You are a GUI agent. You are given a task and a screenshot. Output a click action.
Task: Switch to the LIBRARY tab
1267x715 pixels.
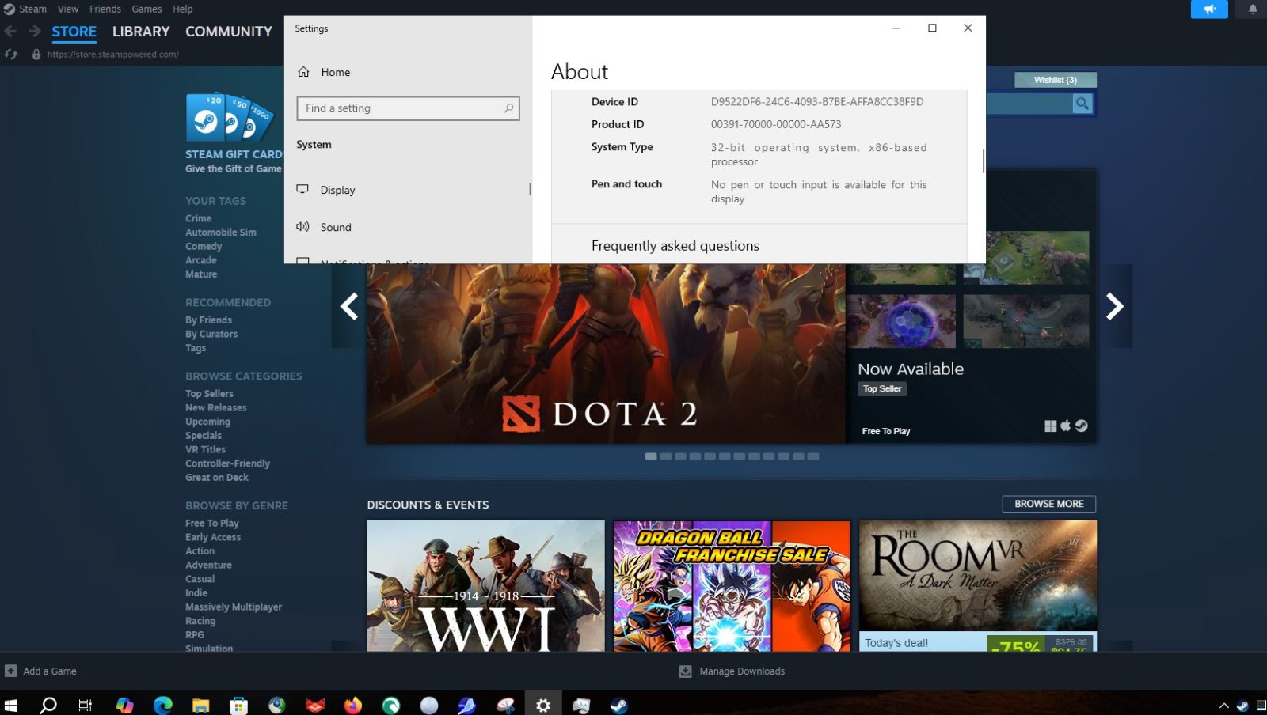(x=141, y=32)
